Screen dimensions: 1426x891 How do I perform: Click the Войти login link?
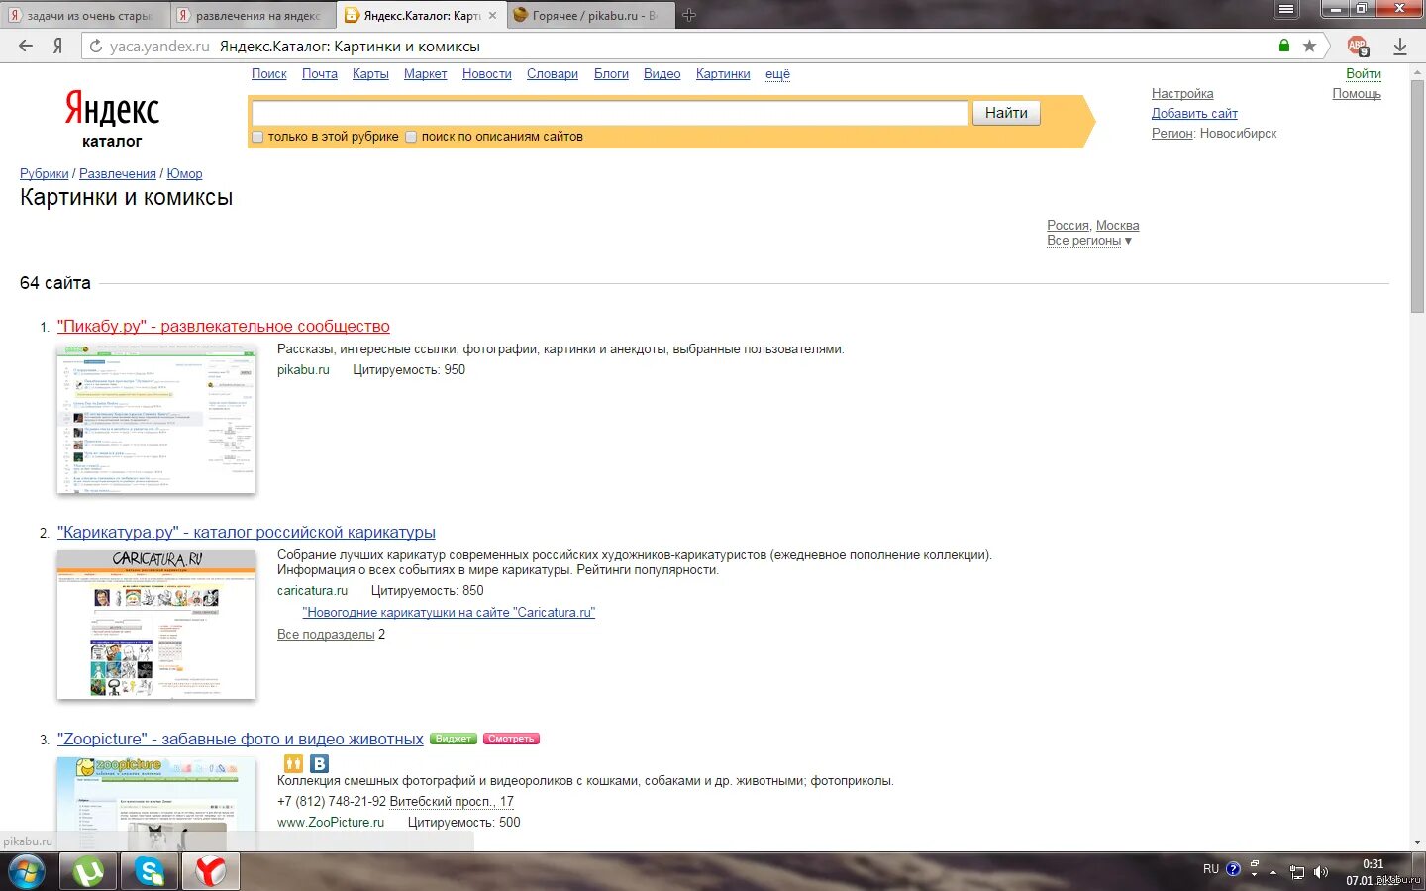pos(1364,74)
